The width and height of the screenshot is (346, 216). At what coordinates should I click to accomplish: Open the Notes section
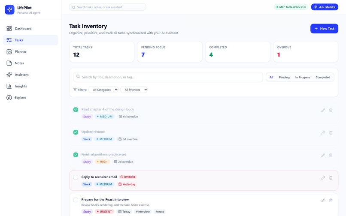[x=30, y=63]
